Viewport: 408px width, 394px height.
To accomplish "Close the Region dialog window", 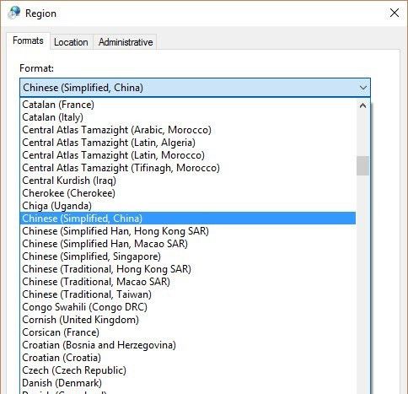I will 395,13.
